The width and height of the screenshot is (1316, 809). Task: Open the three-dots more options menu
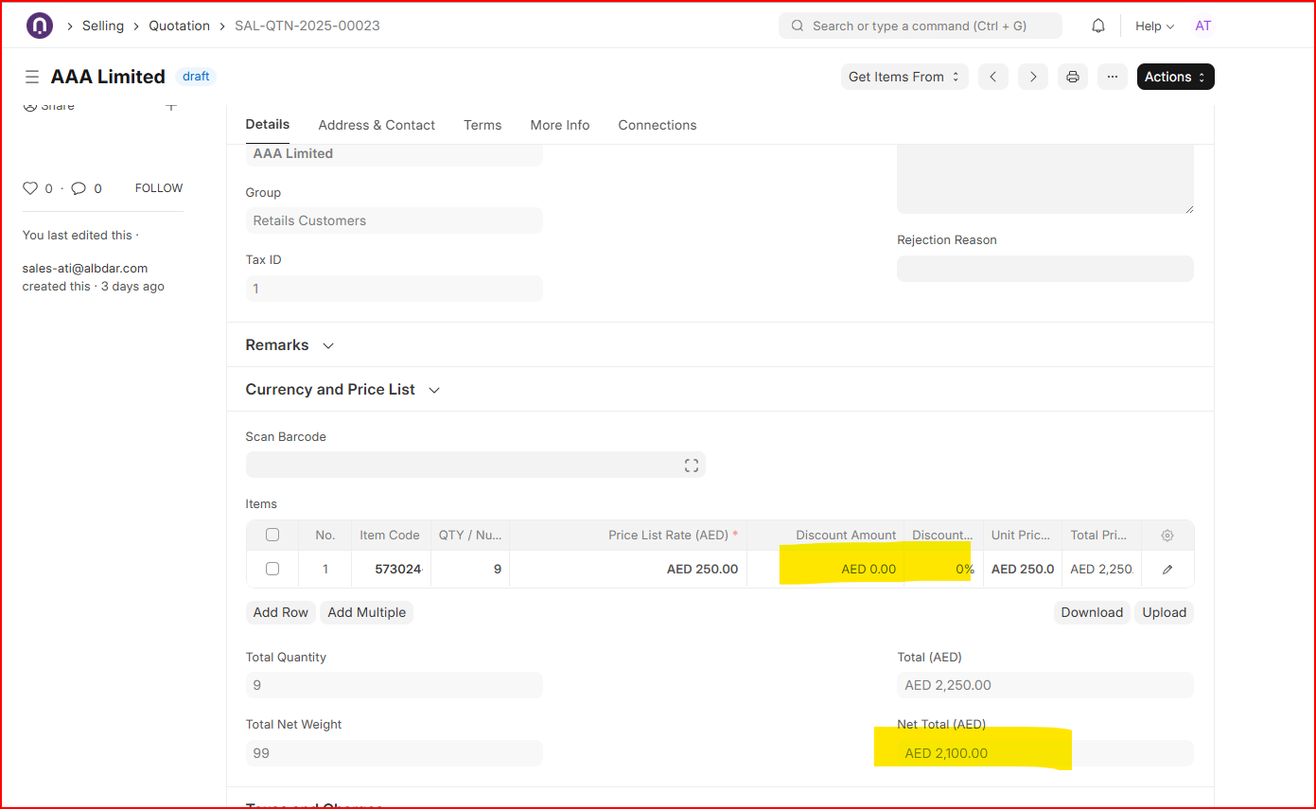(x=1112, y=77)
